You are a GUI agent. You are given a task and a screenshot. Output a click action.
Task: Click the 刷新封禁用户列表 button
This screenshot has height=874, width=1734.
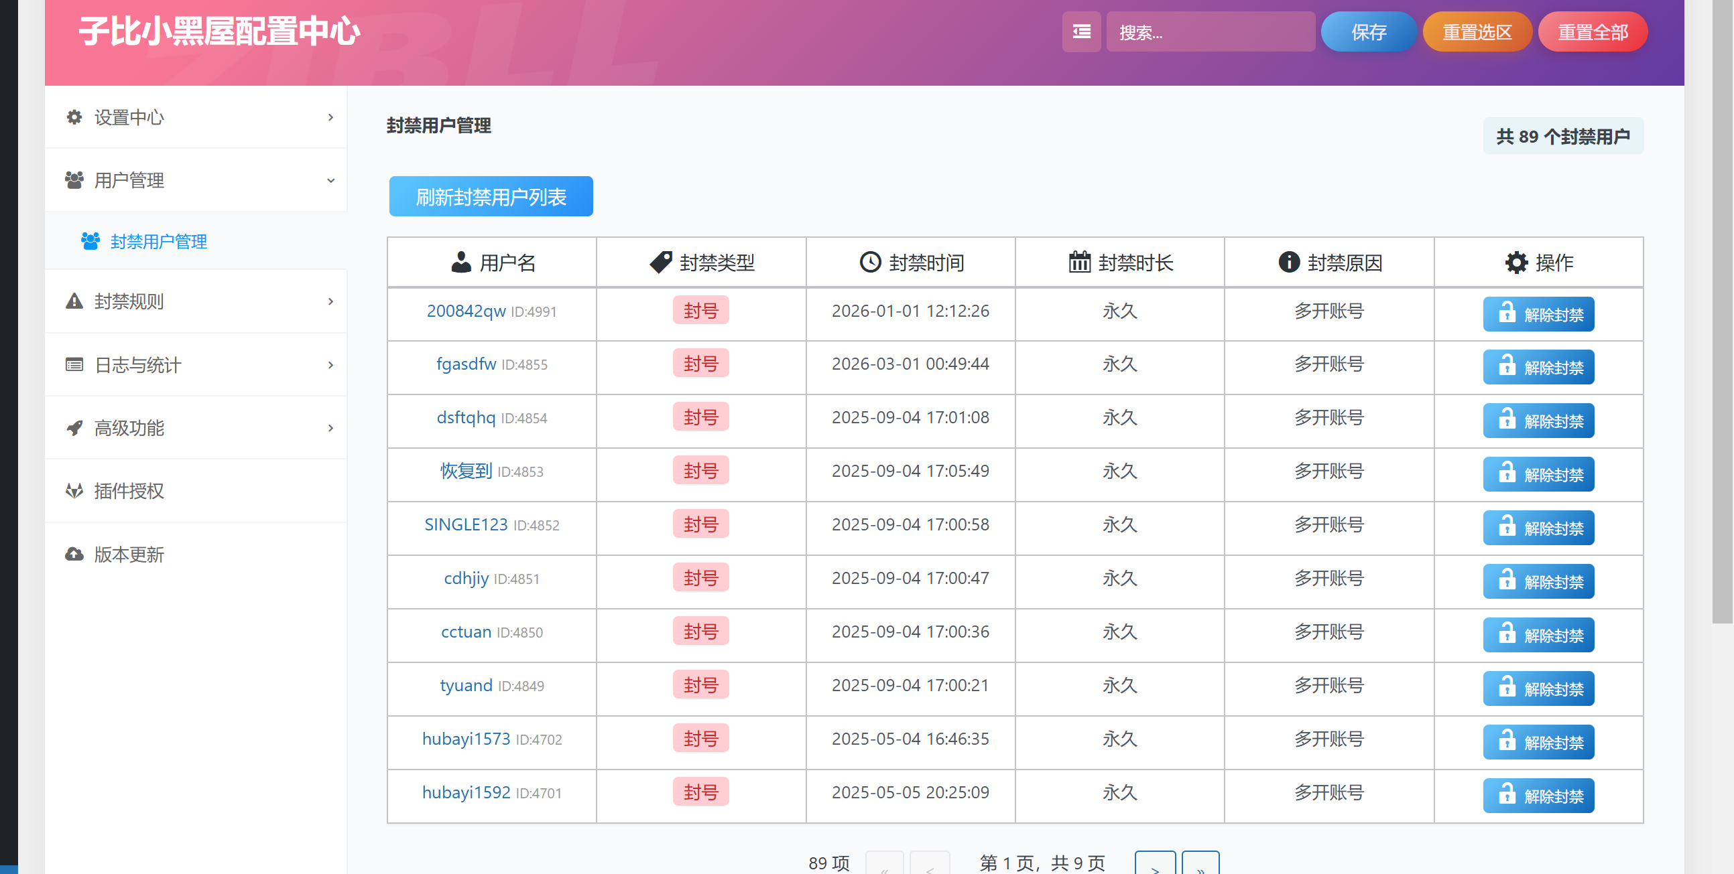[x=491, y=196]
